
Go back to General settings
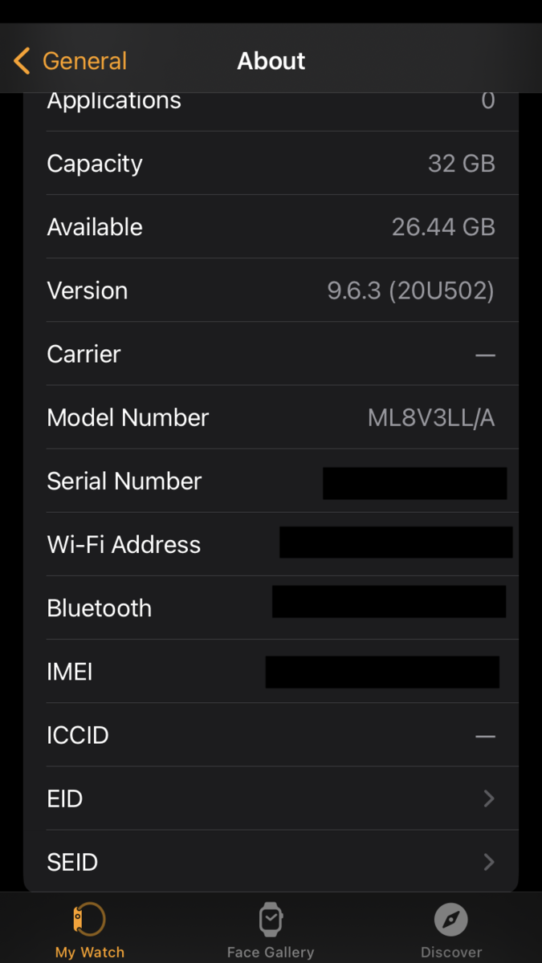[84, 61]
